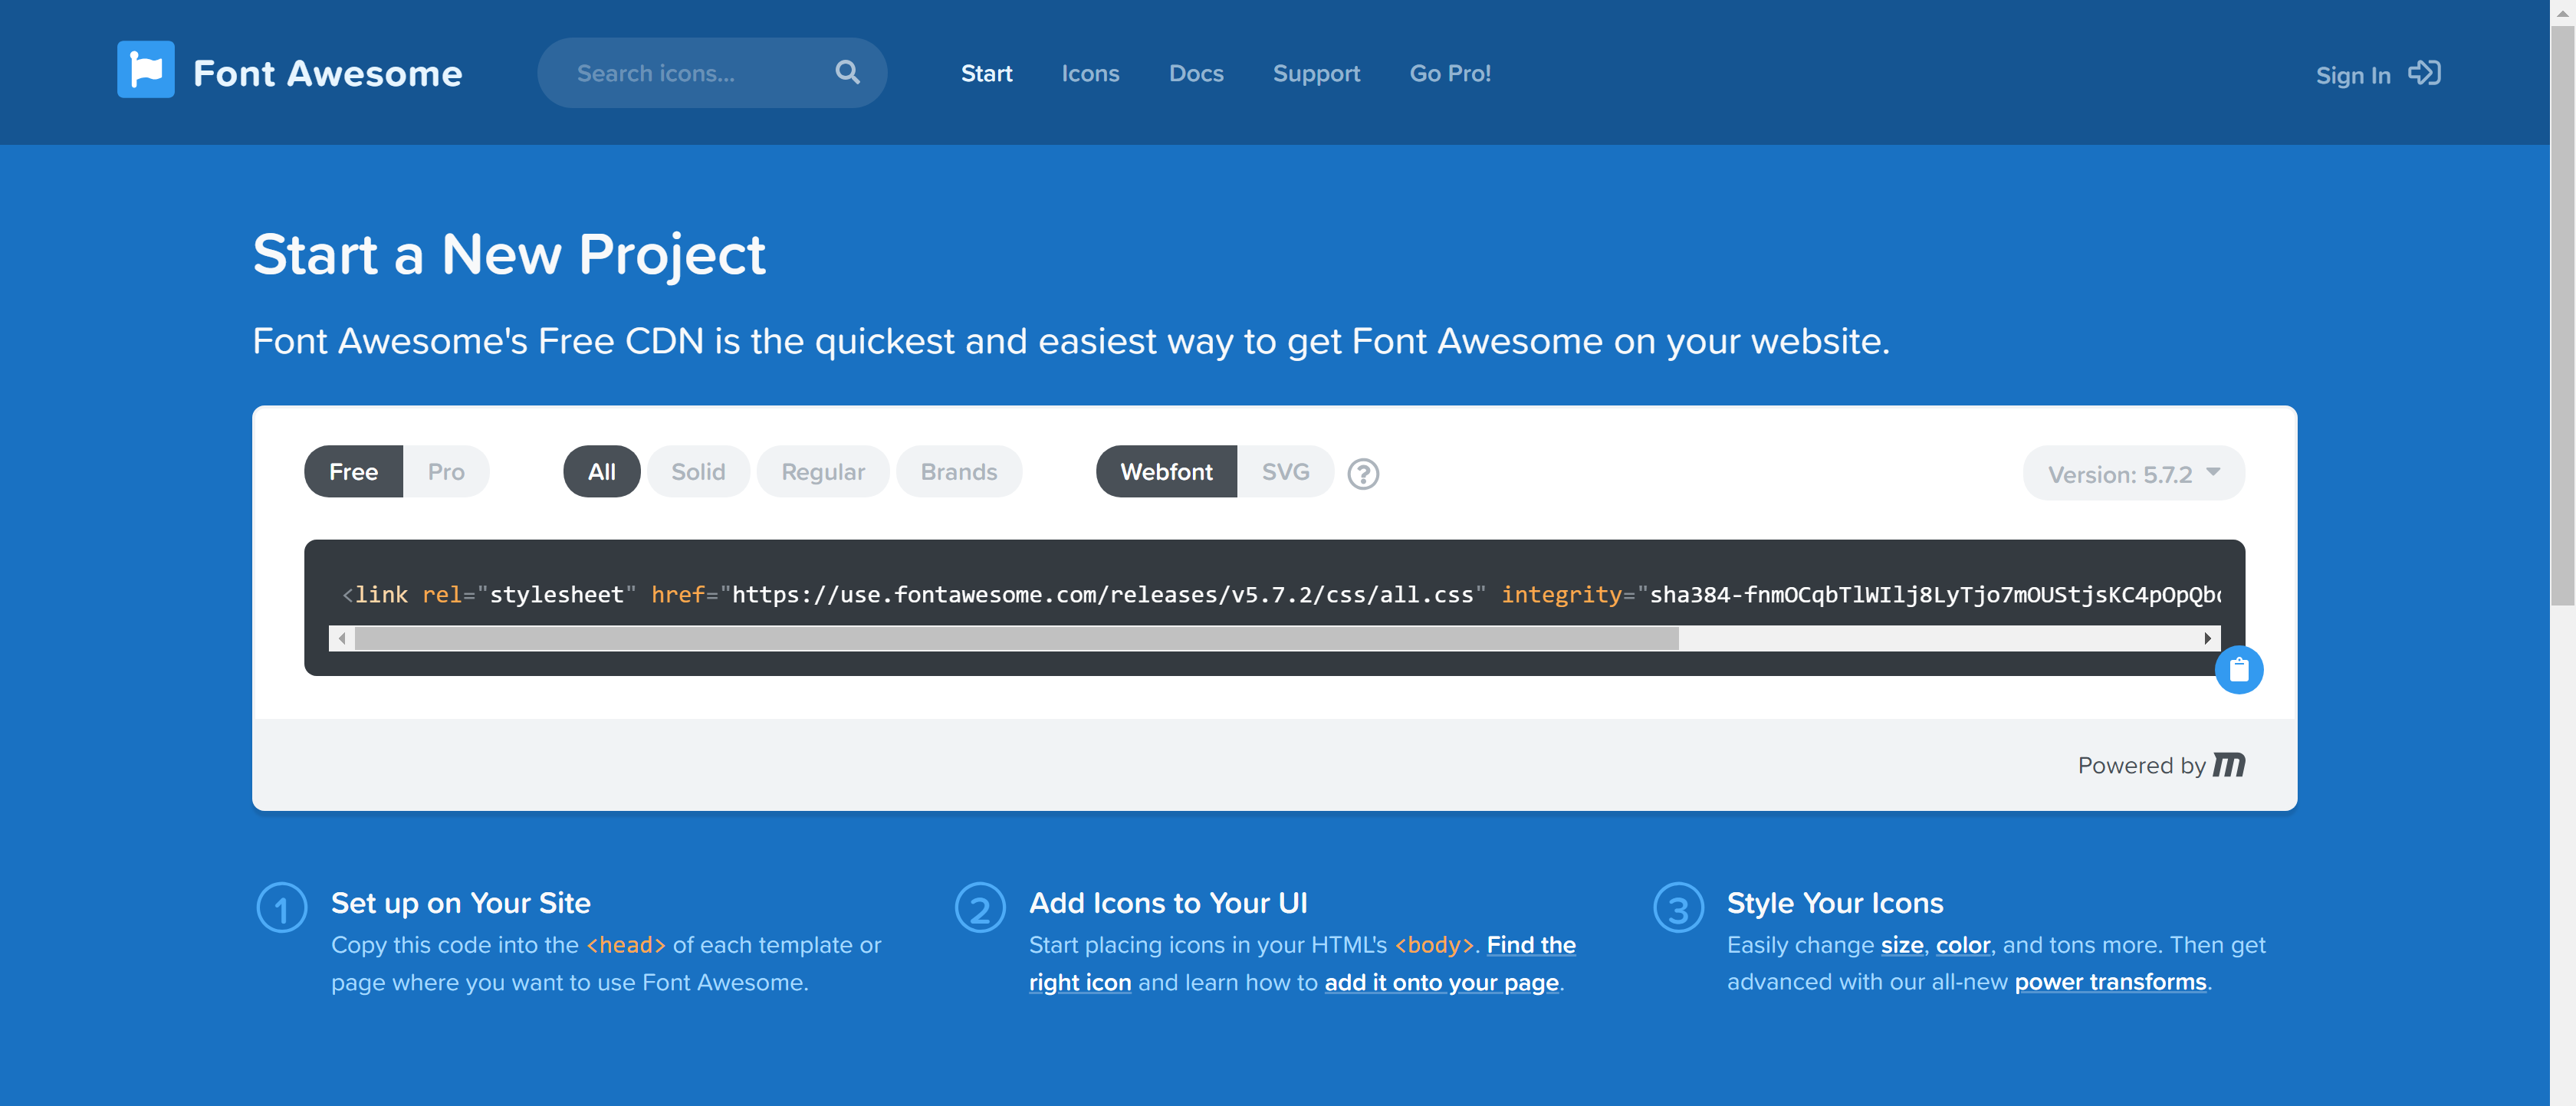Click the 'Style Your Icons' heading
This screenshot has width=2576, height=1106.
click(x=1835, y=903)
